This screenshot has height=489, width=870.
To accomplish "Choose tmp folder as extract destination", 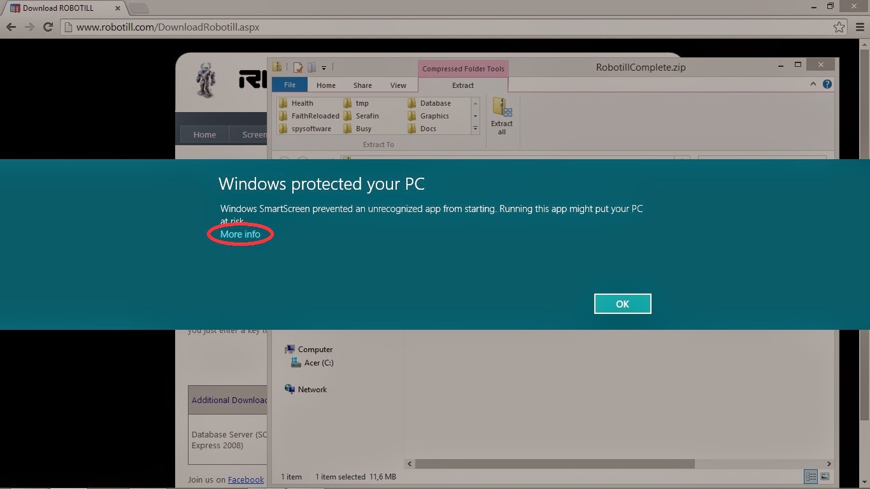I will coord(356,103).
